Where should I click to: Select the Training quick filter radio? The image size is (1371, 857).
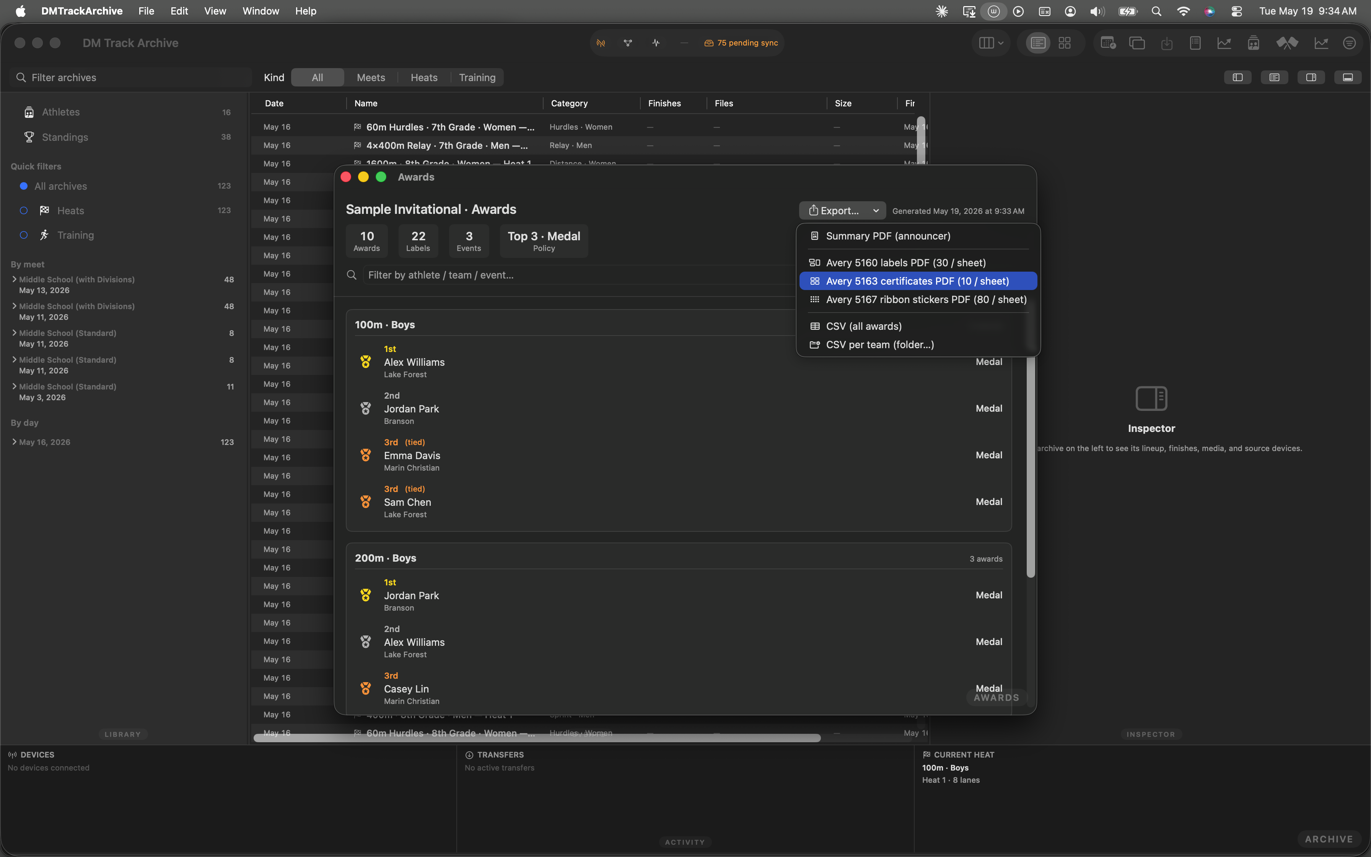24,235
